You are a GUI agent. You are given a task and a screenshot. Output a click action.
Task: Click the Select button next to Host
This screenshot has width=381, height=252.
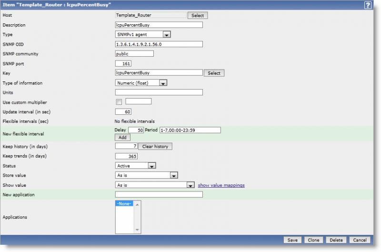(198, 15)
